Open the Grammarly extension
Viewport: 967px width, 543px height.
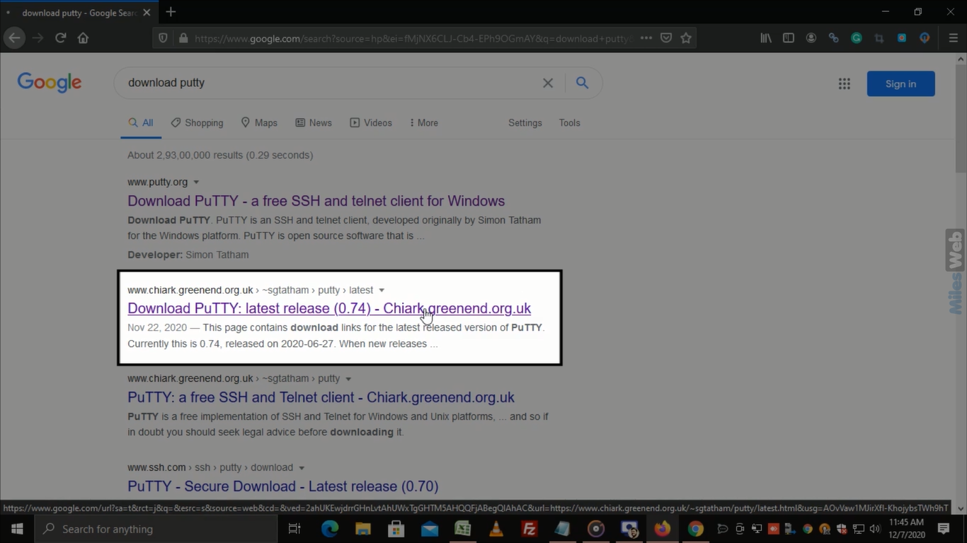(x=857, y=38)
